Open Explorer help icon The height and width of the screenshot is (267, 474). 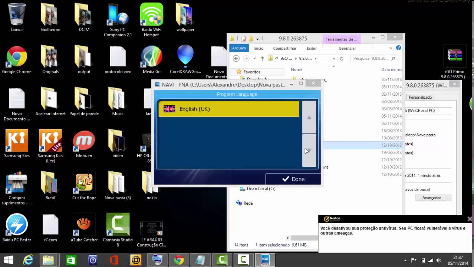398,48
